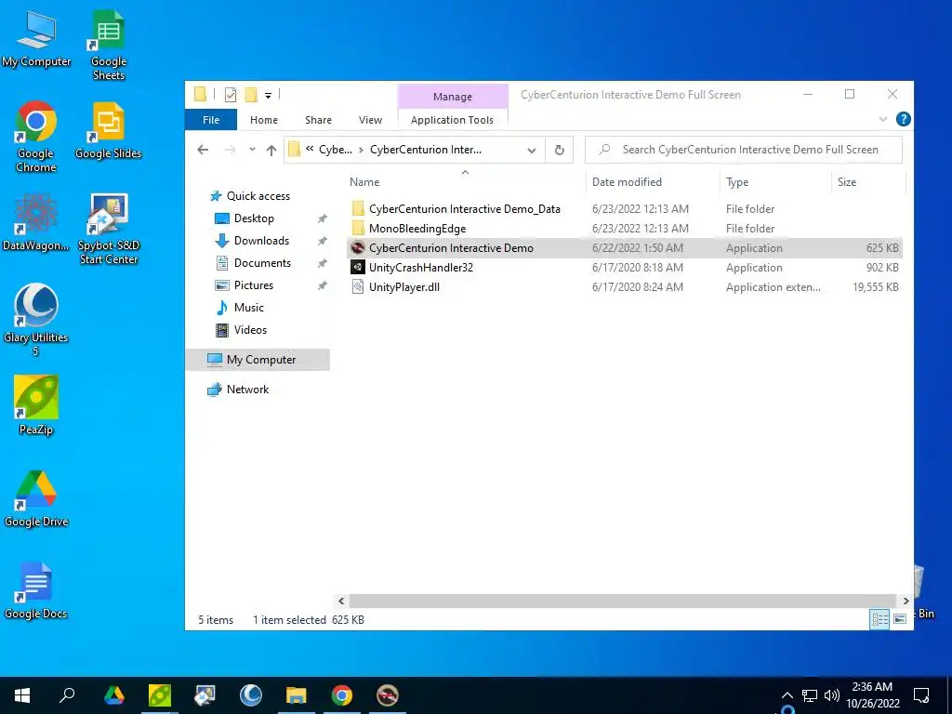This screenshot has width=952, height=714.
Task: Open Google Docs desktop shortcut
Action: 36,590
